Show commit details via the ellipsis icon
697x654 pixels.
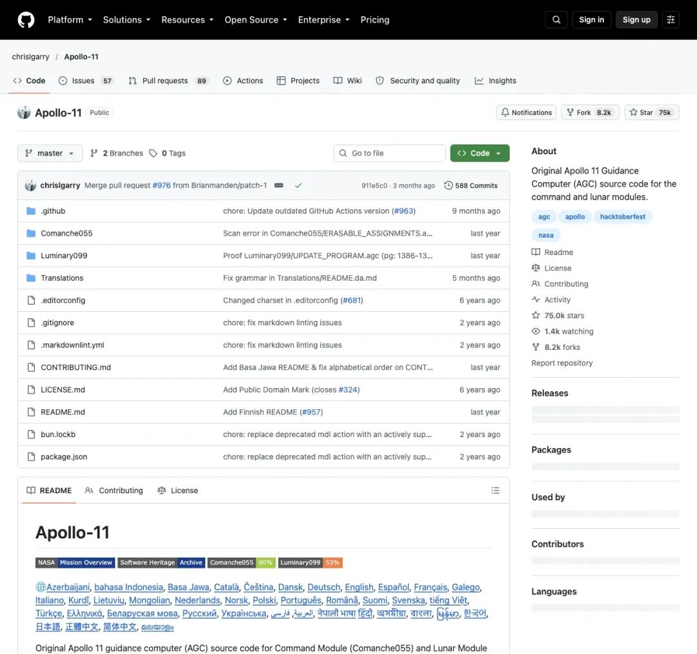[x=279, y=185]
